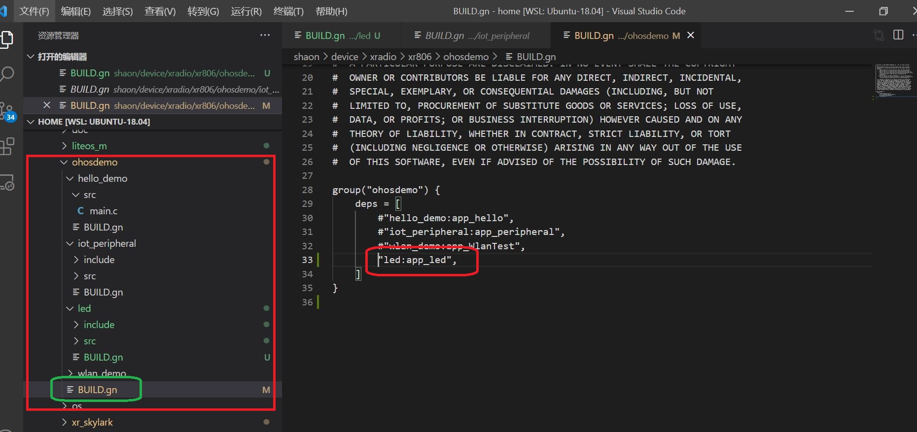
Task: Expand the liteos_m folder
Action: [x=89, y=146]
